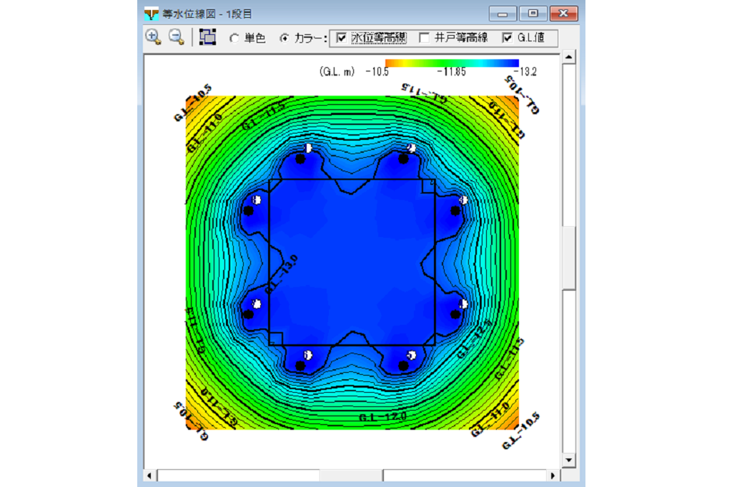Viewport: 732px width, 487px height.
Task: Uncheck the 水位等高線 checkbox
Action: tap(341, 38)
